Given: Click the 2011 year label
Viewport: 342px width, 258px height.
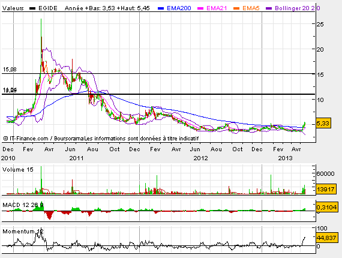Looking at the screenshot, I should coord(76,158).
